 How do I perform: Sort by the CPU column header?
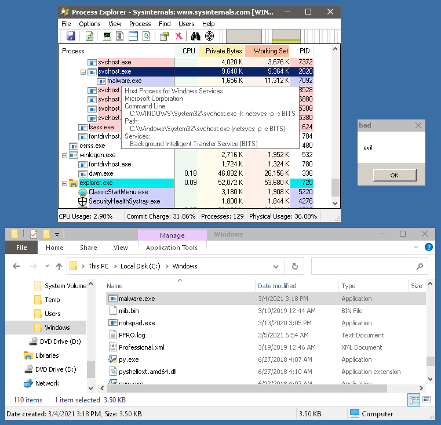[186, 51]
